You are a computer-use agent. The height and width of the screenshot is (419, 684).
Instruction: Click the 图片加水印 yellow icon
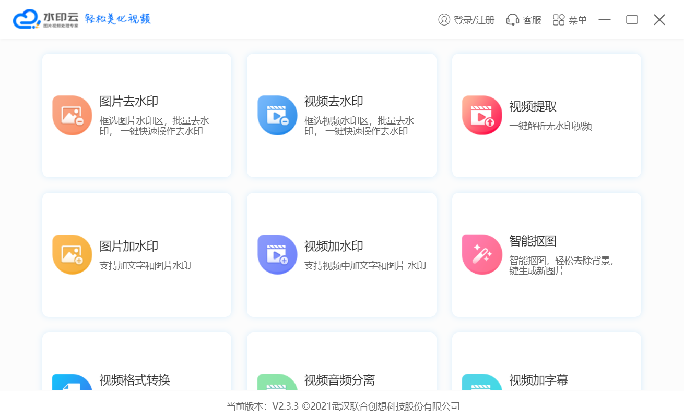click(x=72, y=254)
